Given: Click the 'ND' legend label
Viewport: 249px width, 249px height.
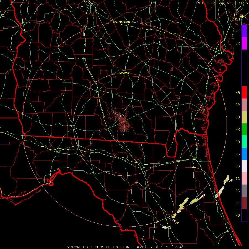Looking at the screenshot, I should pos(238,215).
